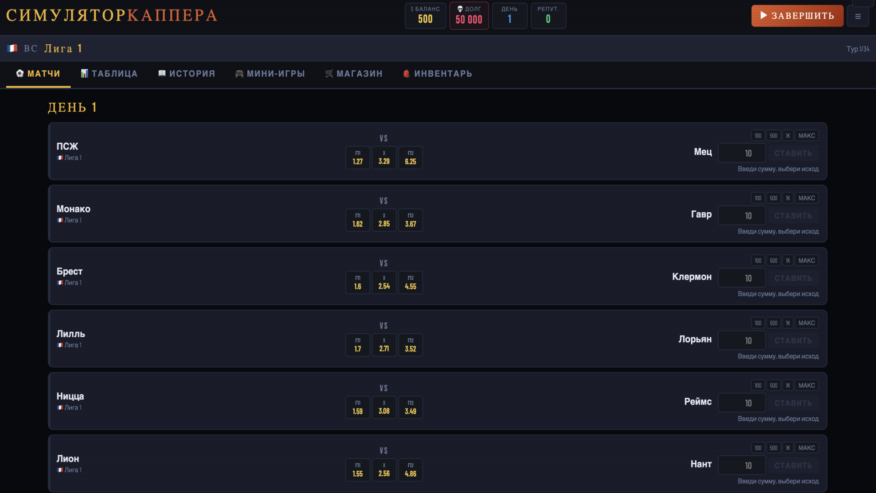Select П2 odds 3.49 for Ницца vs Реймс
Viewport: 876px width, 493px height.
[410, 407]
